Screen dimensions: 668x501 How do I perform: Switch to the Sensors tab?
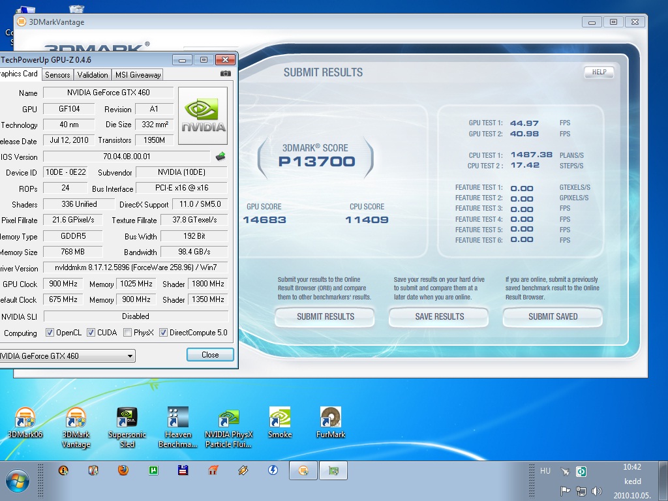tap(57, 74)
